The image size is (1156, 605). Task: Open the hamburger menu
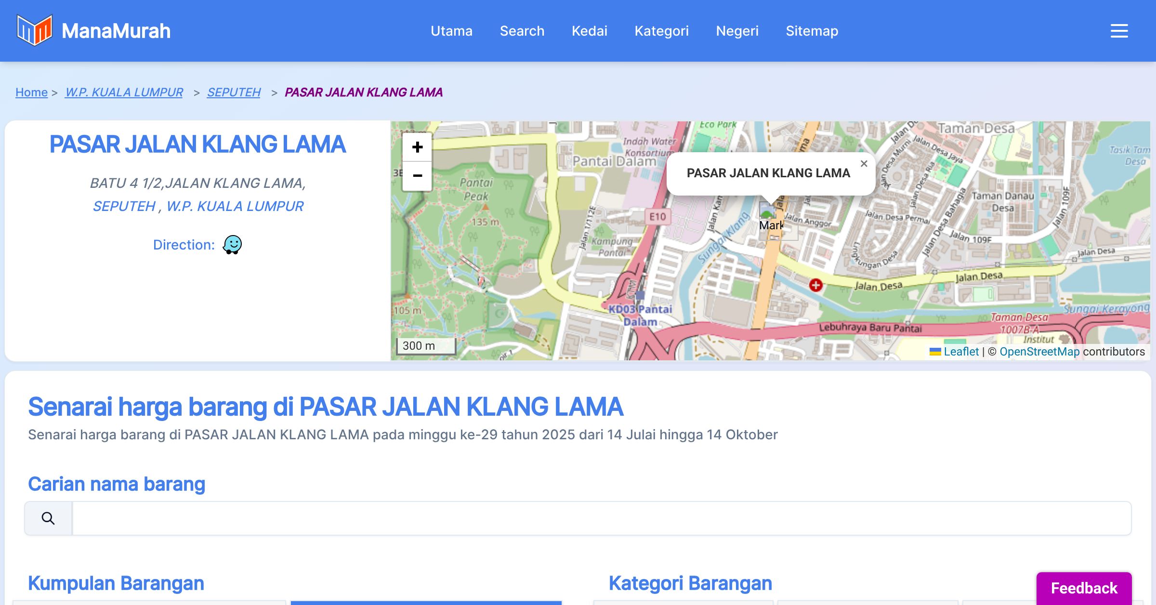coord(1119,31)
